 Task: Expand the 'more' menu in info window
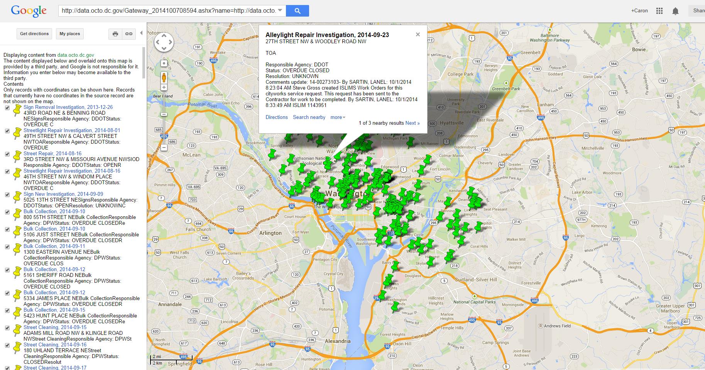coord(338,117)
